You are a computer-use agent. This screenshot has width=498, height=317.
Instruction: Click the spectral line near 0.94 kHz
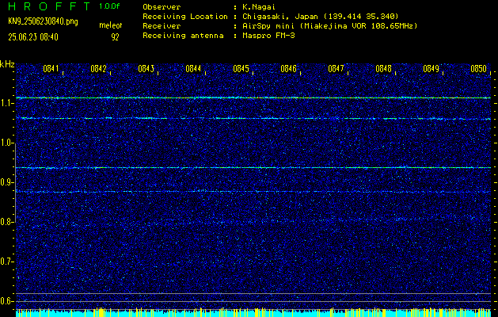point(253,167)
